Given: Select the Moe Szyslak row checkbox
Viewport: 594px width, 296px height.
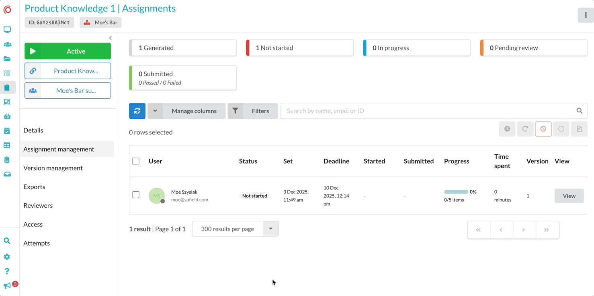Looking at the screenshot, I should (136, 195).
